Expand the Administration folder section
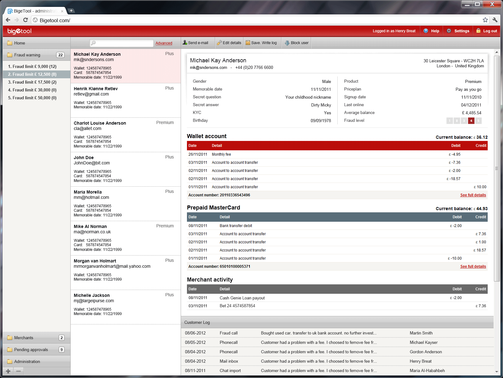The width and height of the screenshot is (503, 378). tap(27, 361)
